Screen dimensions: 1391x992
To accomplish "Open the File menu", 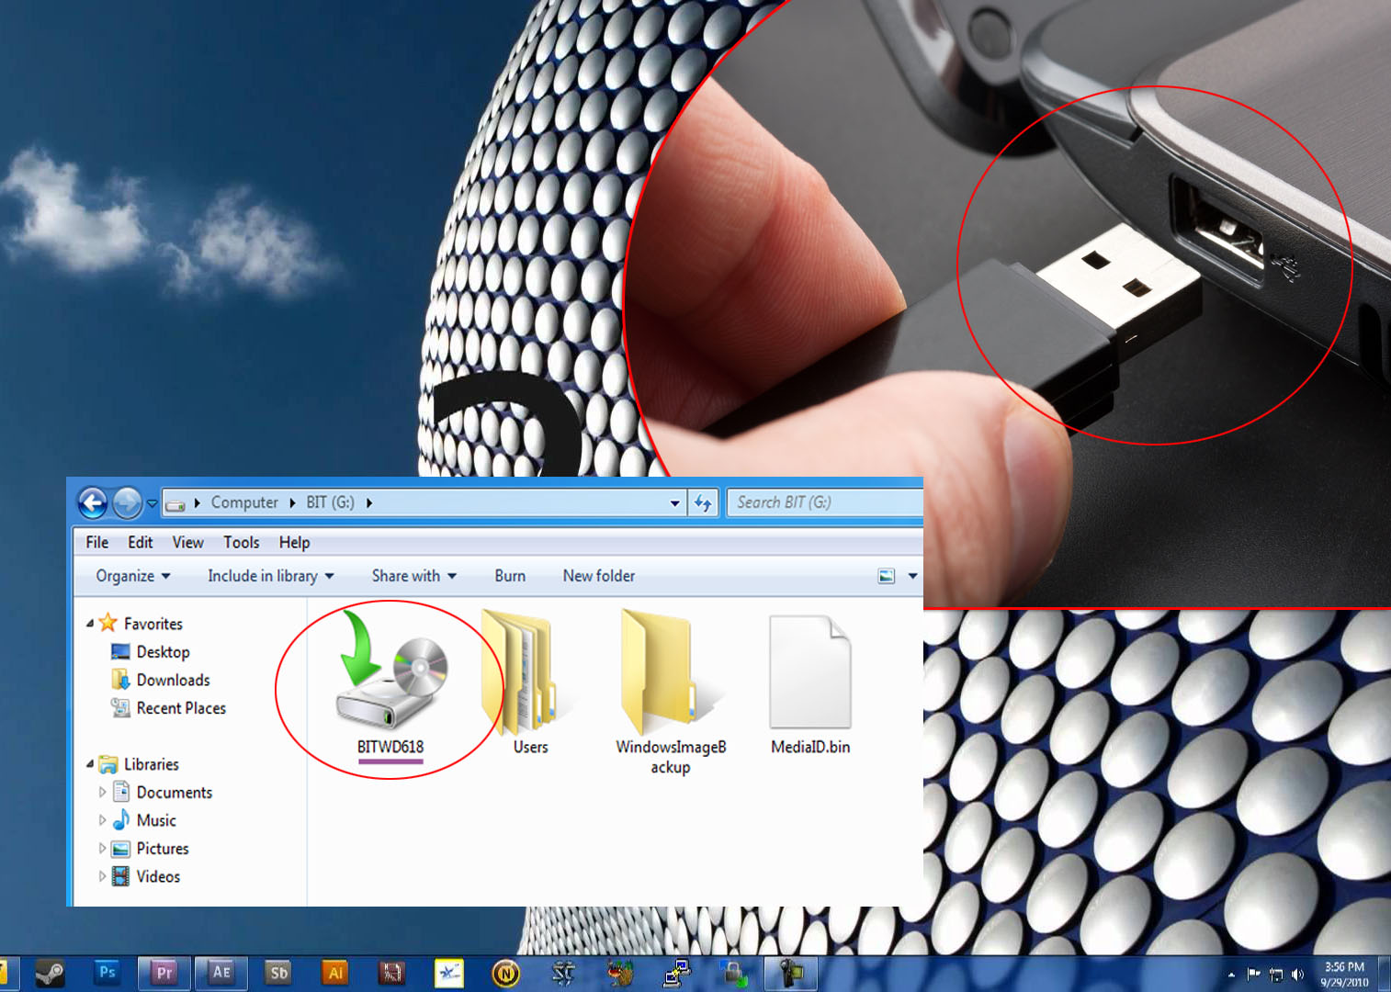I will click(96, 542).
